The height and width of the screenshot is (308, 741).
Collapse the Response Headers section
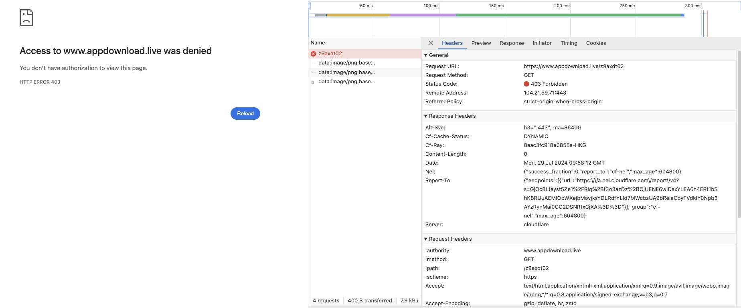pos(426,116)
